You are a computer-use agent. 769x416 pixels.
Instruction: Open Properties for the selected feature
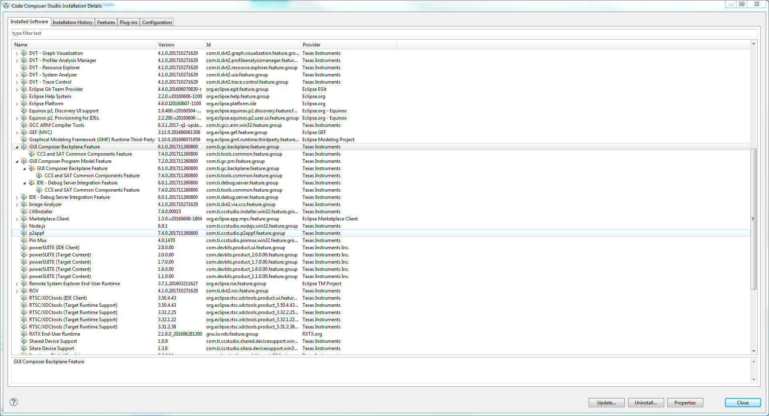pyautogui.click(x=685, y=403)
